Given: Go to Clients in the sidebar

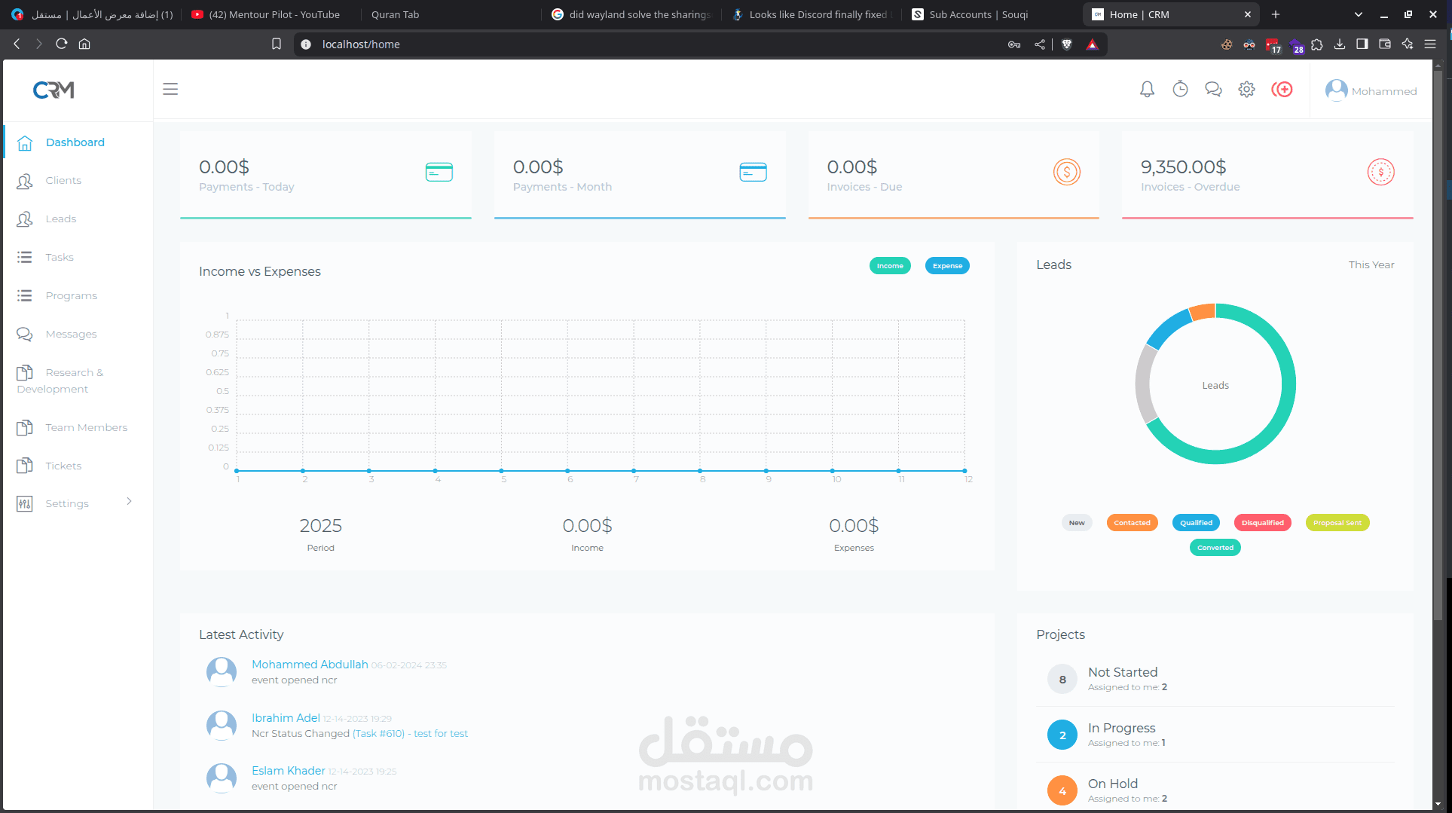Looking at the screenshot, I should click(63, 181).
